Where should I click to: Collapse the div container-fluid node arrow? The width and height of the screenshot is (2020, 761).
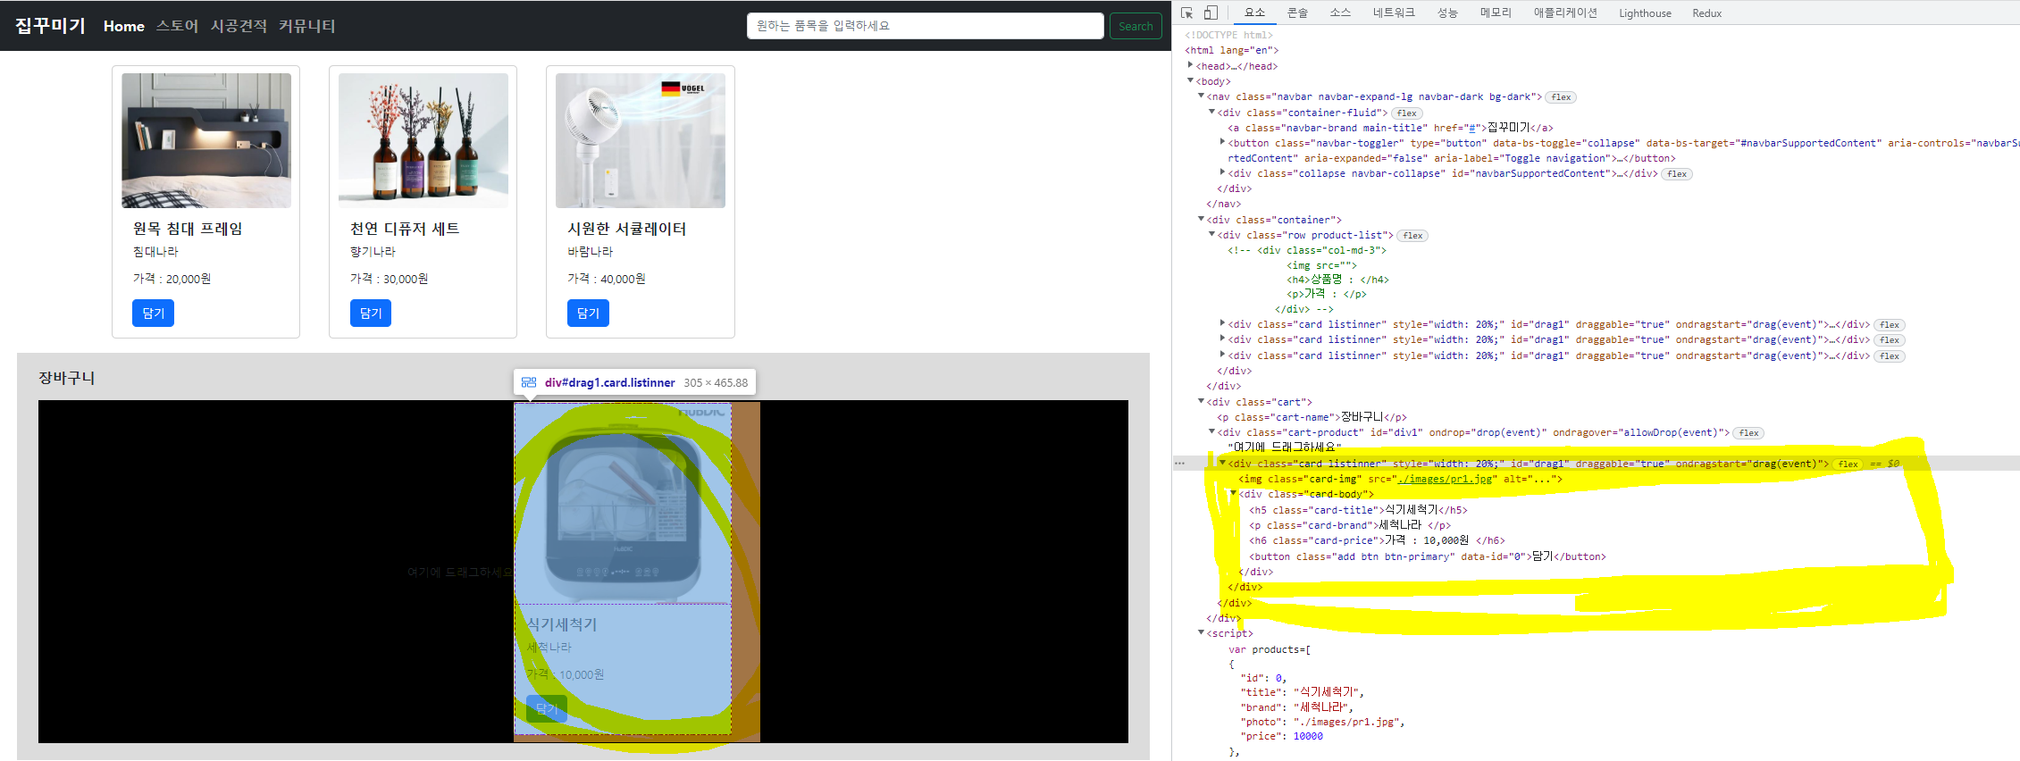pyautogui.click(x=1211, y=112)
